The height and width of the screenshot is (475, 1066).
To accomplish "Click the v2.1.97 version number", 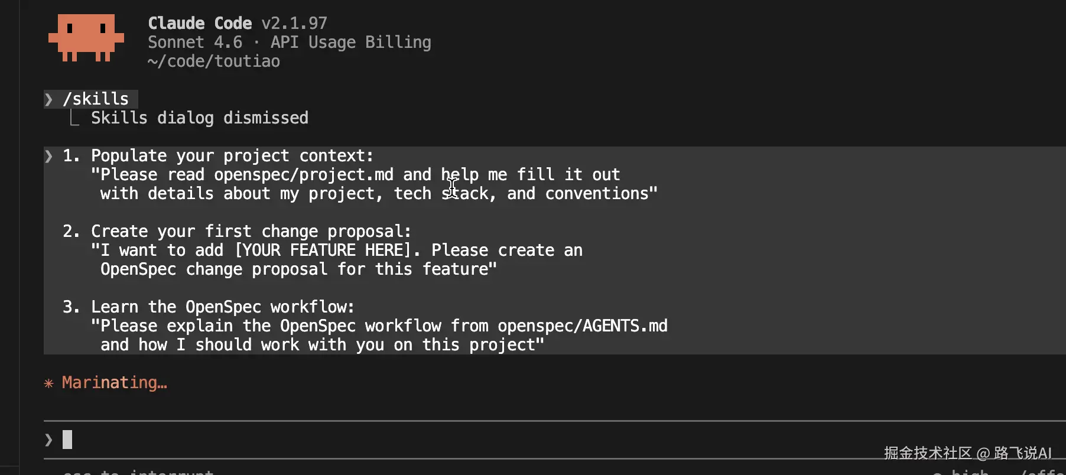I will [x=294, y=23].
